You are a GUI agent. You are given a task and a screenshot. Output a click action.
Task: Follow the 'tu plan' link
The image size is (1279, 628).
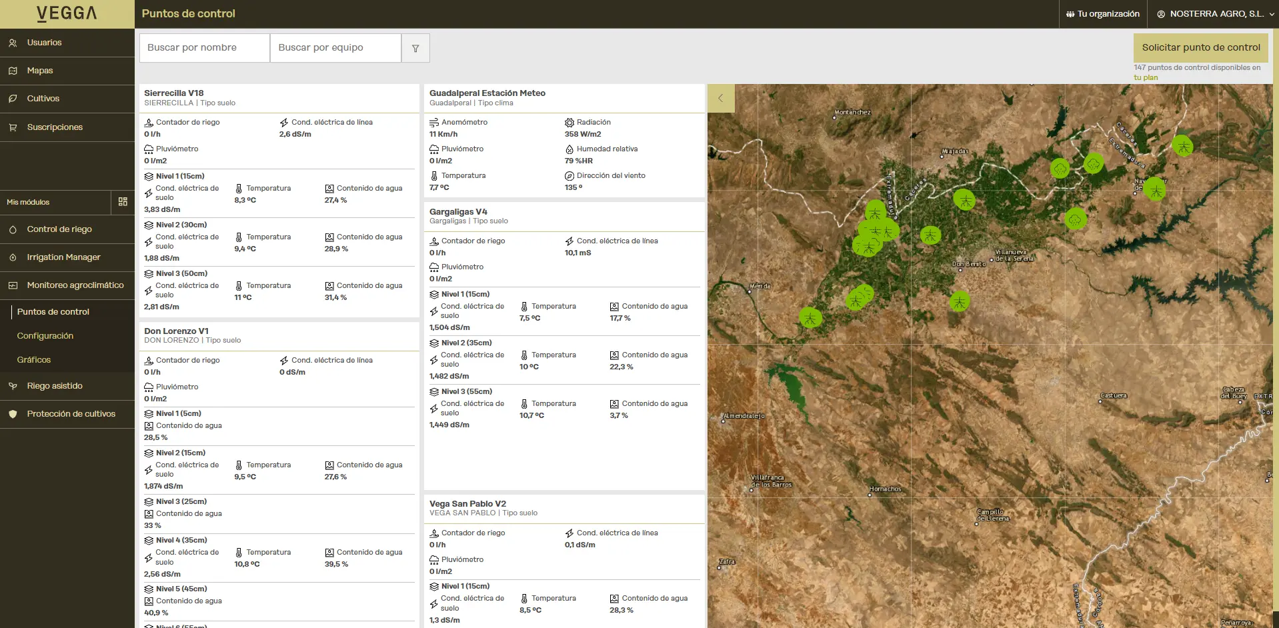(x=1146, y=78)
